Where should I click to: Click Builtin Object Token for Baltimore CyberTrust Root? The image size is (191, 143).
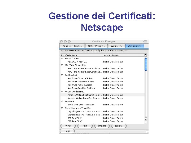(113, 105)
